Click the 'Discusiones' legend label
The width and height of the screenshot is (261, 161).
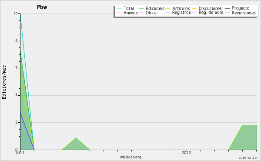click(x=210, y=8)
